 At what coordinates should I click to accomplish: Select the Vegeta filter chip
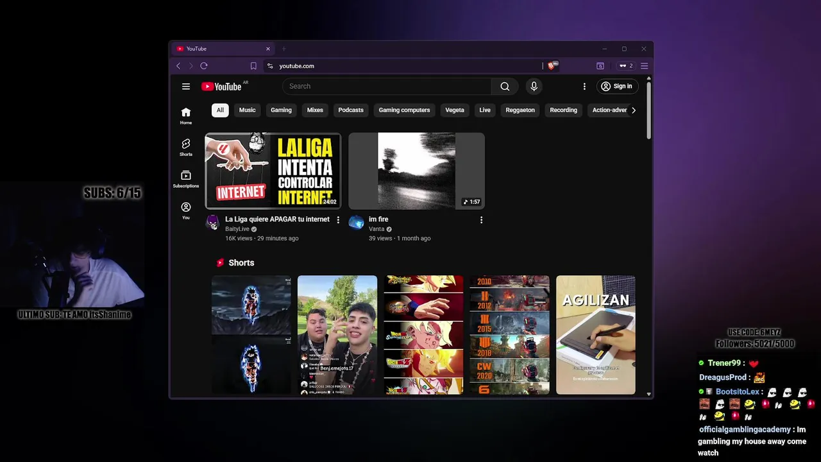tap(455, 110)
